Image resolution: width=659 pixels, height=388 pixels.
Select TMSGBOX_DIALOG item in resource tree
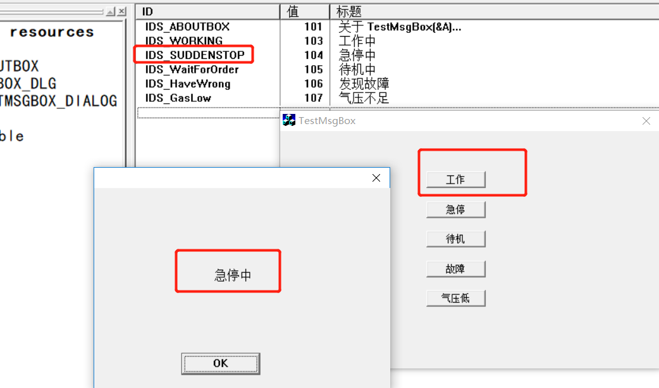pos(58,101)
